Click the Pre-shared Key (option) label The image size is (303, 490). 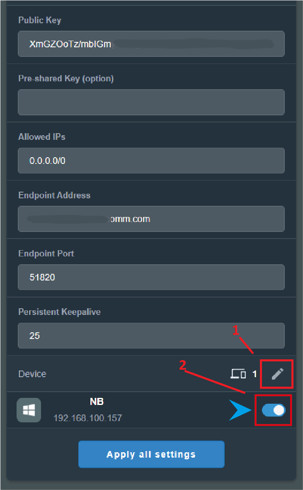[66, 78]
